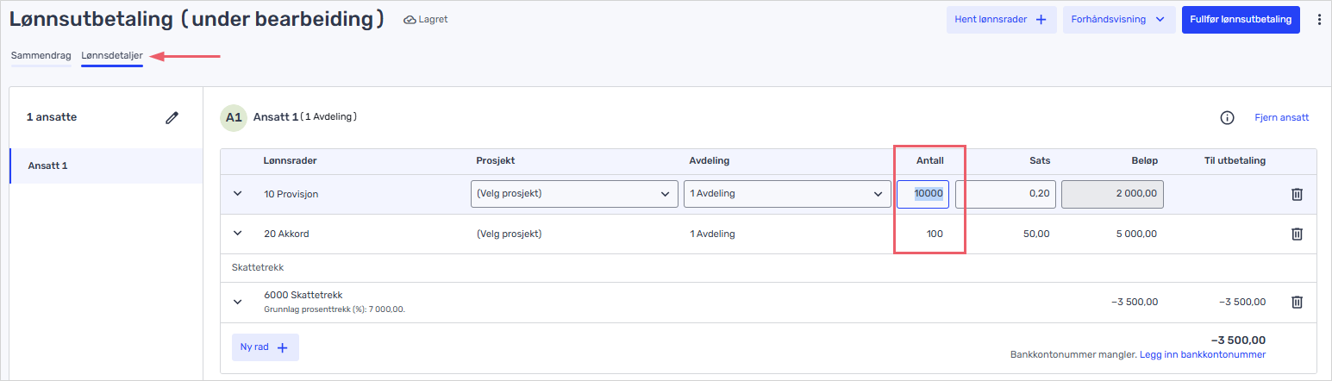Click the Sats input field for Provisjon
The image size is (1332, 381).
[x=1005, y=194]
